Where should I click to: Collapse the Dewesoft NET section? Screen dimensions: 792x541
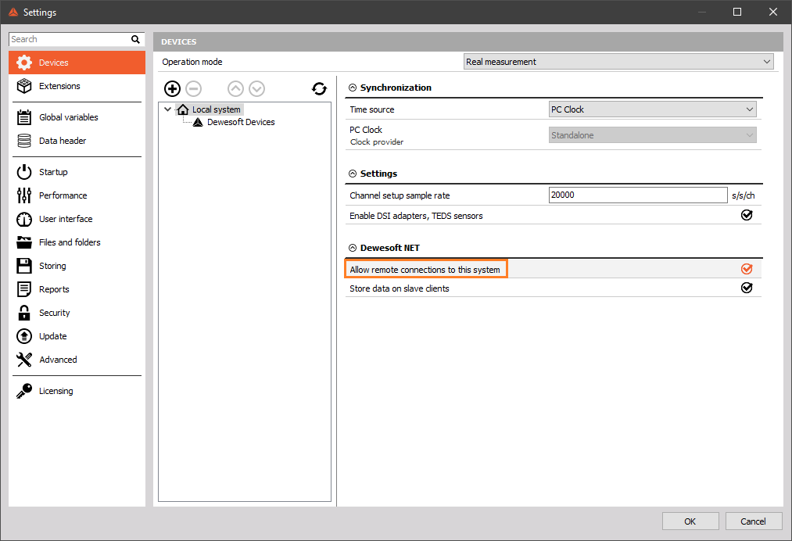coord(353,248)
